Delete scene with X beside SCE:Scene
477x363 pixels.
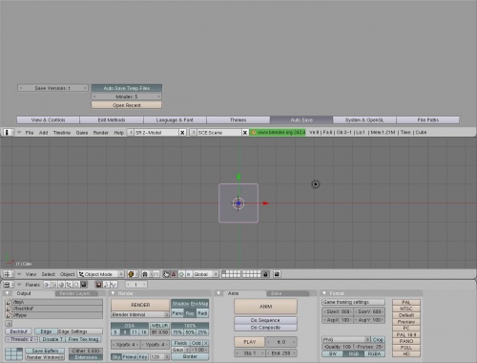pos(245,133)
